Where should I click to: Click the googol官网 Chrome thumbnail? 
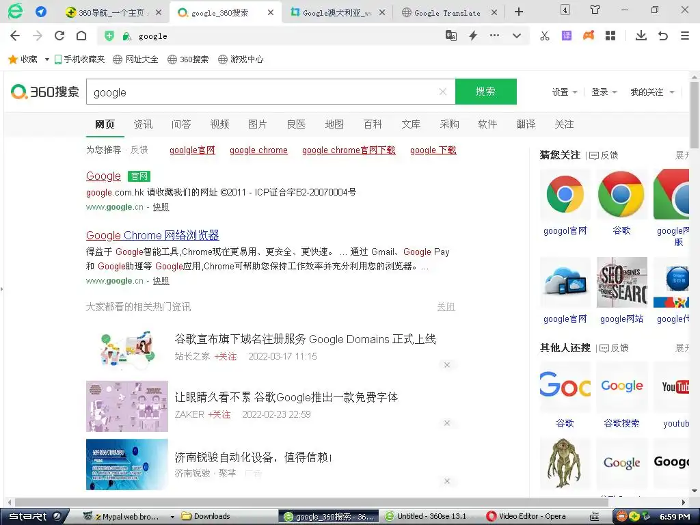(x=565, y=194)
